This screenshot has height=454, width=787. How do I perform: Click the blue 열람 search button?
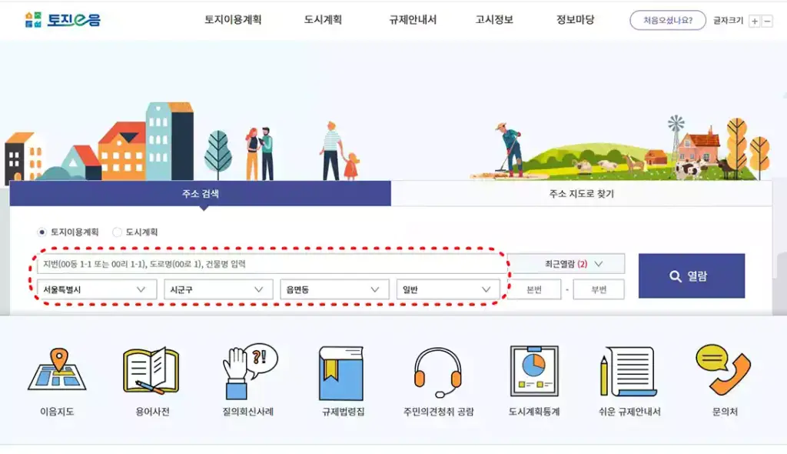click(691, 275)
